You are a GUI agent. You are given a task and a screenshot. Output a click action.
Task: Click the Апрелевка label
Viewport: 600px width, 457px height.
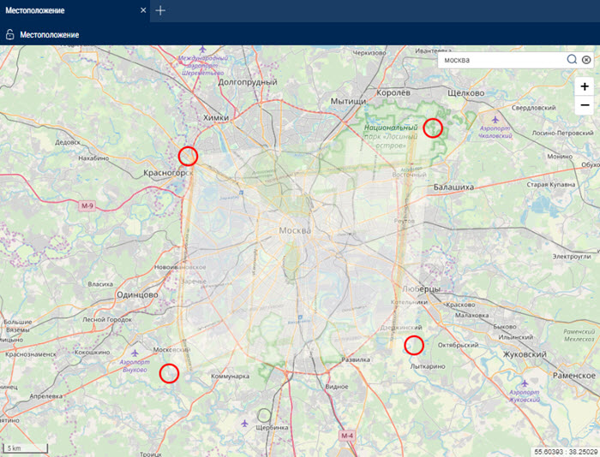coord(46,396)
